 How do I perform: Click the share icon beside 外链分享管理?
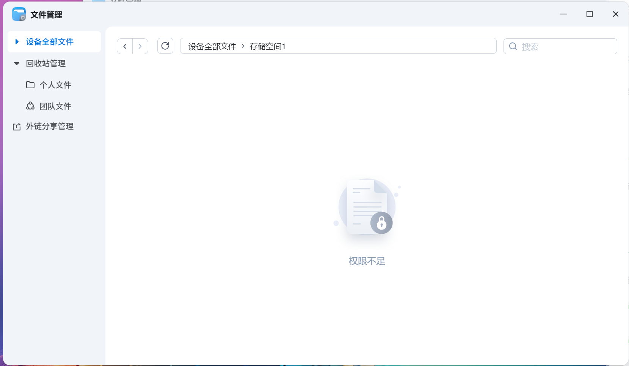point(17,127)
